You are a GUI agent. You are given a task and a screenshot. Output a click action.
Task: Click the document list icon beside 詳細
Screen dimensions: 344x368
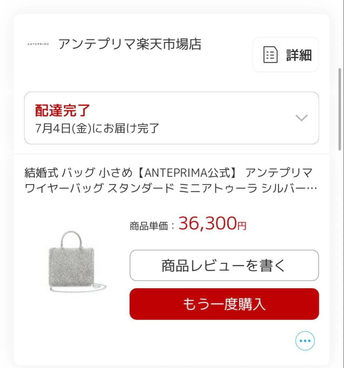[271, 55]
